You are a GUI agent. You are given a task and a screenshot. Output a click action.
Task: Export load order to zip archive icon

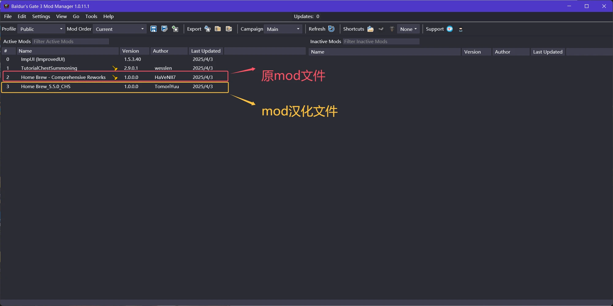218,29
